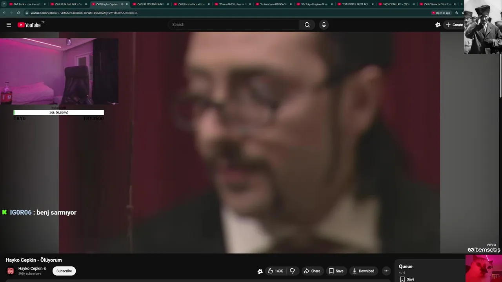The height and width of the screenshot is (282, 502).
Task: Click the page vertical scrollbar
Action: [500, 76]
